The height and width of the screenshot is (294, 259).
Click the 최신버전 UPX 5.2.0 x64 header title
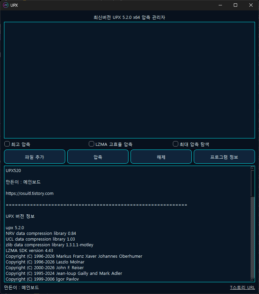[x=129, y=17]
